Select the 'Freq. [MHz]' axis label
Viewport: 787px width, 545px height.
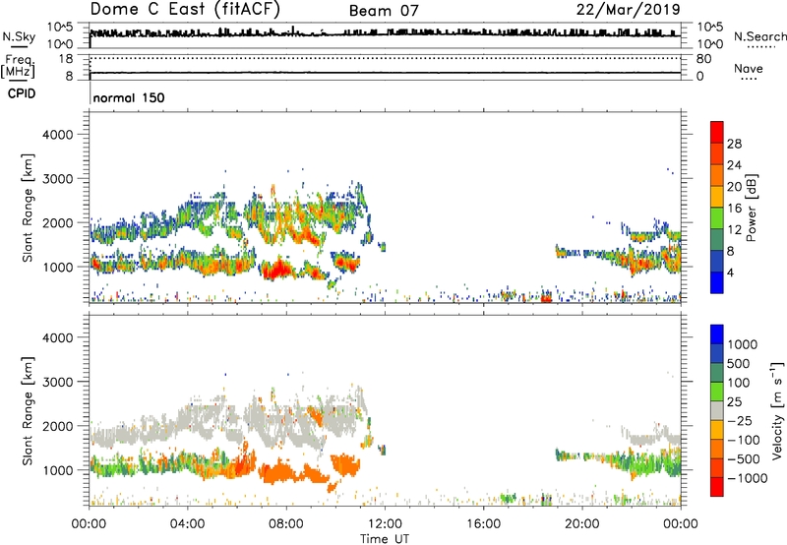19,66
